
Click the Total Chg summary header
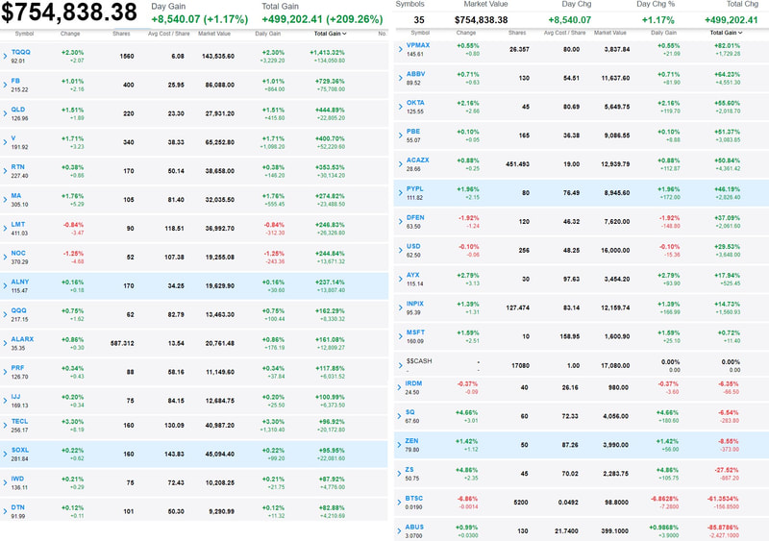[742, 4]
